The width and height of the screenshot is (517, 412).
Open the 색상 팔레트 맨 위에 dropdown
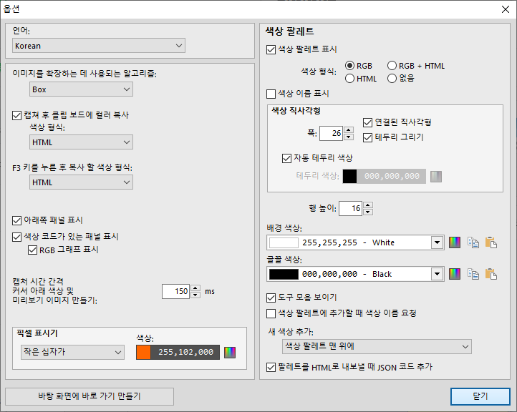pos(377,346)
